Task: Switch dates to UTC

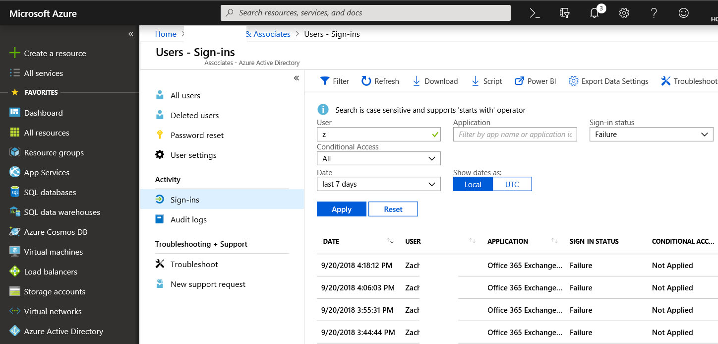Action: tap(512, 184)
